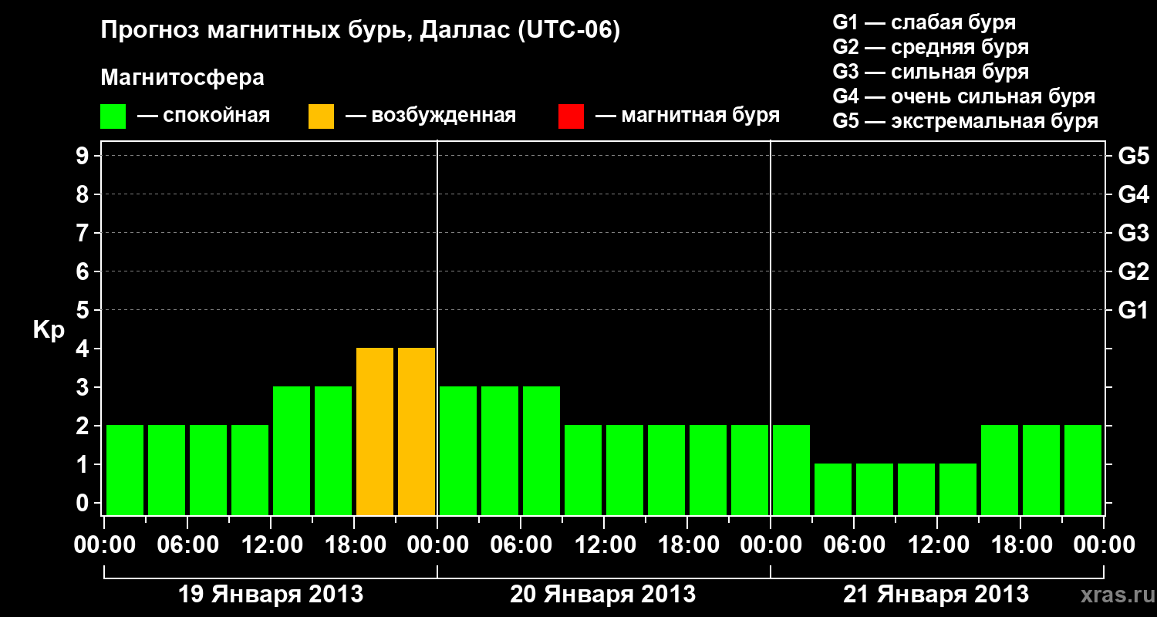
Task: Click the Kp 1 bar for 03:00–06:00 on 21 January
Action: pyautogui.click(x=833, y=489)
